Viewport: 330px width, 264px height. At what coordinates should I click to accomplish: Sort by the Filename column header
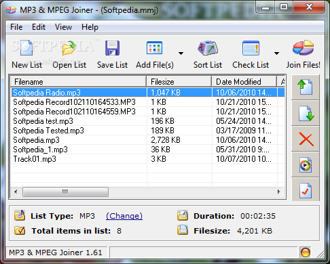(x=78, y=82)
